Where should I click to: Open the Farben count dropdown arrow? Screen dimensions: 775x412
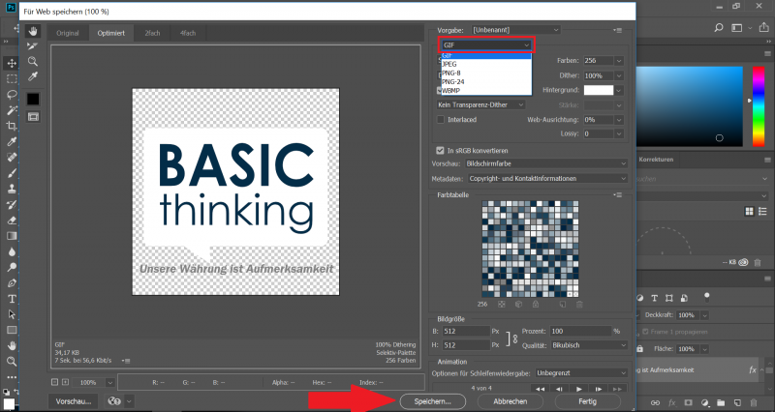point(619,61)
